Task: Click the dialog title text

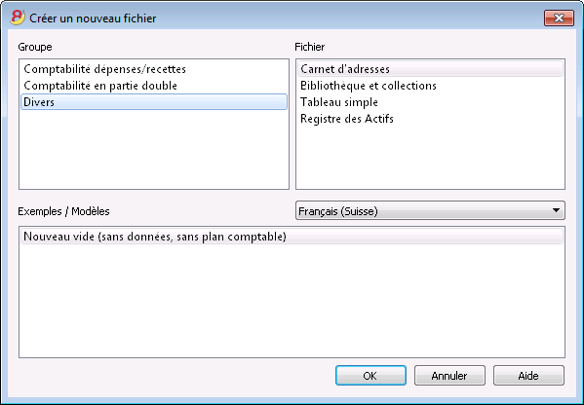Action: coord(93,18)
